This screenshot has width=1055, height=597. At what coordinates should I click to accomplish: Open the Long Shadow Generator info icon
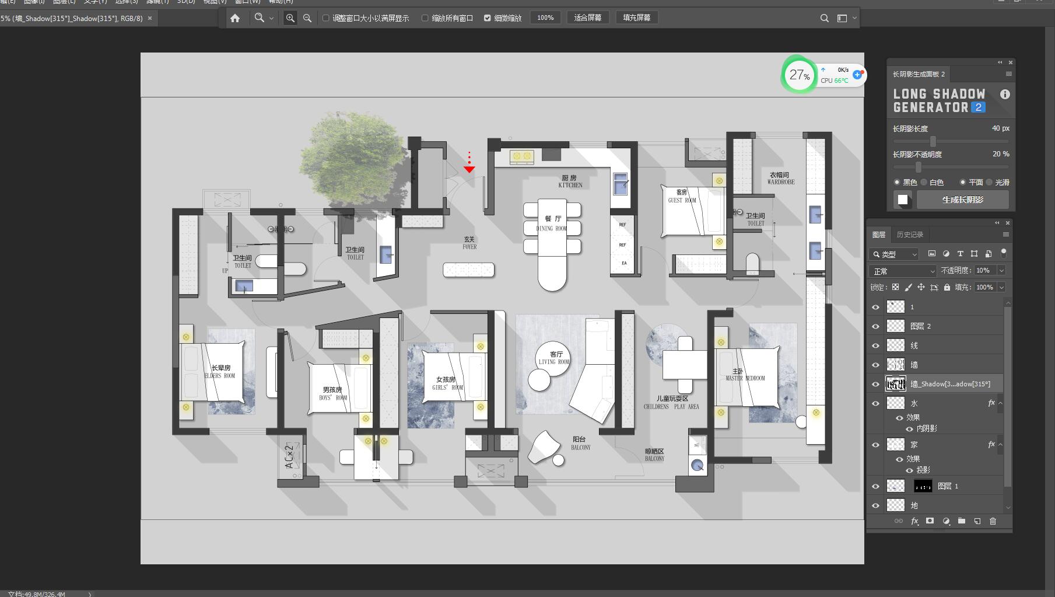click(1005, 94)
